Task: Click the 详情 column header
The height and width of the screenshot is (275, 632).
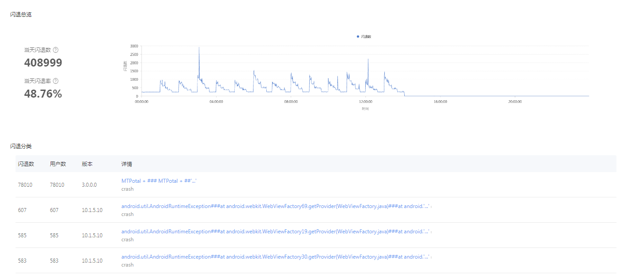Action: [x=126, y=164]
